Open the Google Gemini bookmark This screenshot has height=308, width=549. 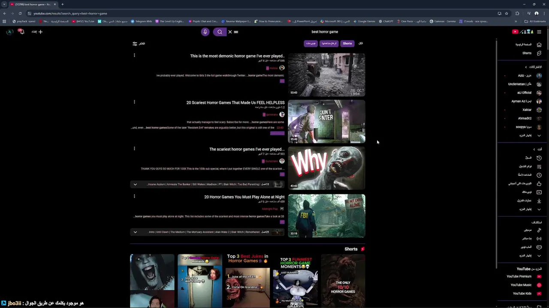(x=364, y=21)
